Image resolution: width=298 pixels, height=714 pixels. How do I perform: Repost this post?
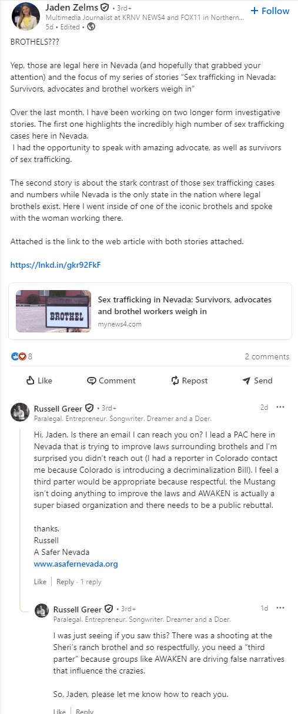(189, 380)
